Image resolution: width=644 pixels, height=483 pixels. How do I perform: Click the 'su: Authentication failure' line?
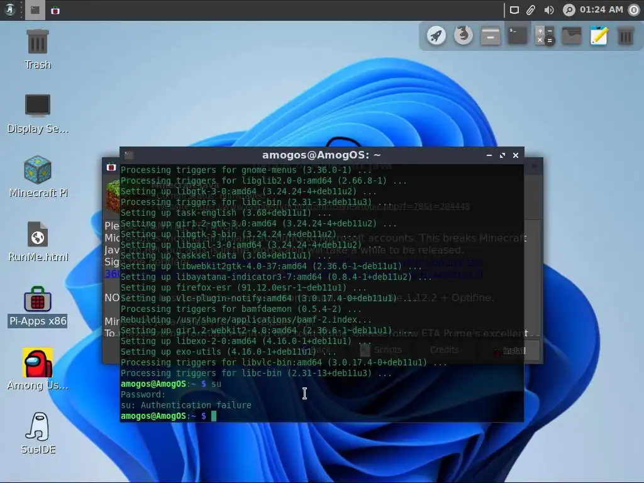(x=186, y=405)
